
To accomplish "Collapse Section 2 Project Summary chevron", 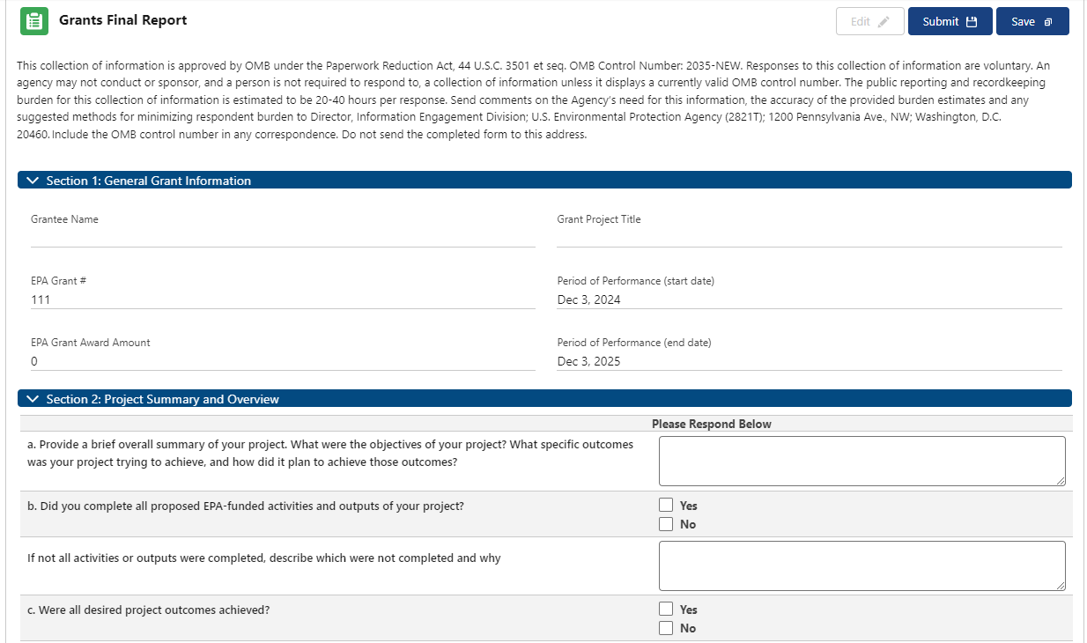I will pyautogui.click(x=33, y=399).
